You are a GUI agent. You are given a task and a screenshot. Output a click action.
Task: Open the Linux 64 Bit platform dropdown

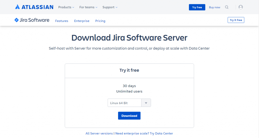[x=129, y=103]
